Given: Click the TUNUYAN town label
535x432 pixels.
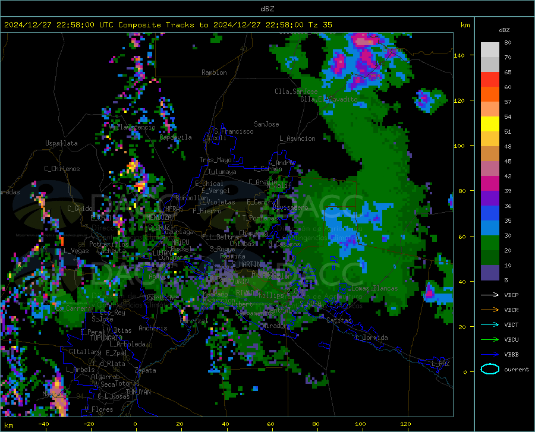Looking at the screenshot, I should point(138,392).
